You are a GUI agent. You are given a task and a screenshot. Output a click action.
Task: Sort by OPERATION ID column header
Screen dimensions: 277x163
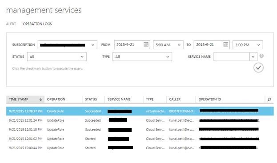click(x=210, y=99)
